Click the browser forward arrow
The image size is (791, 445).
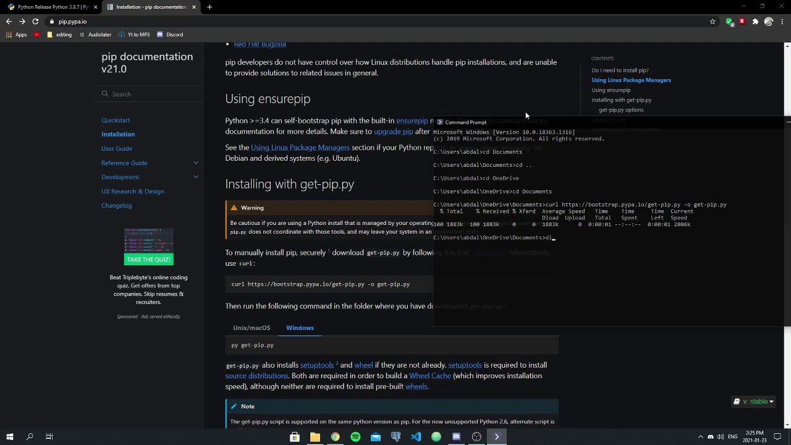[22, 22]
